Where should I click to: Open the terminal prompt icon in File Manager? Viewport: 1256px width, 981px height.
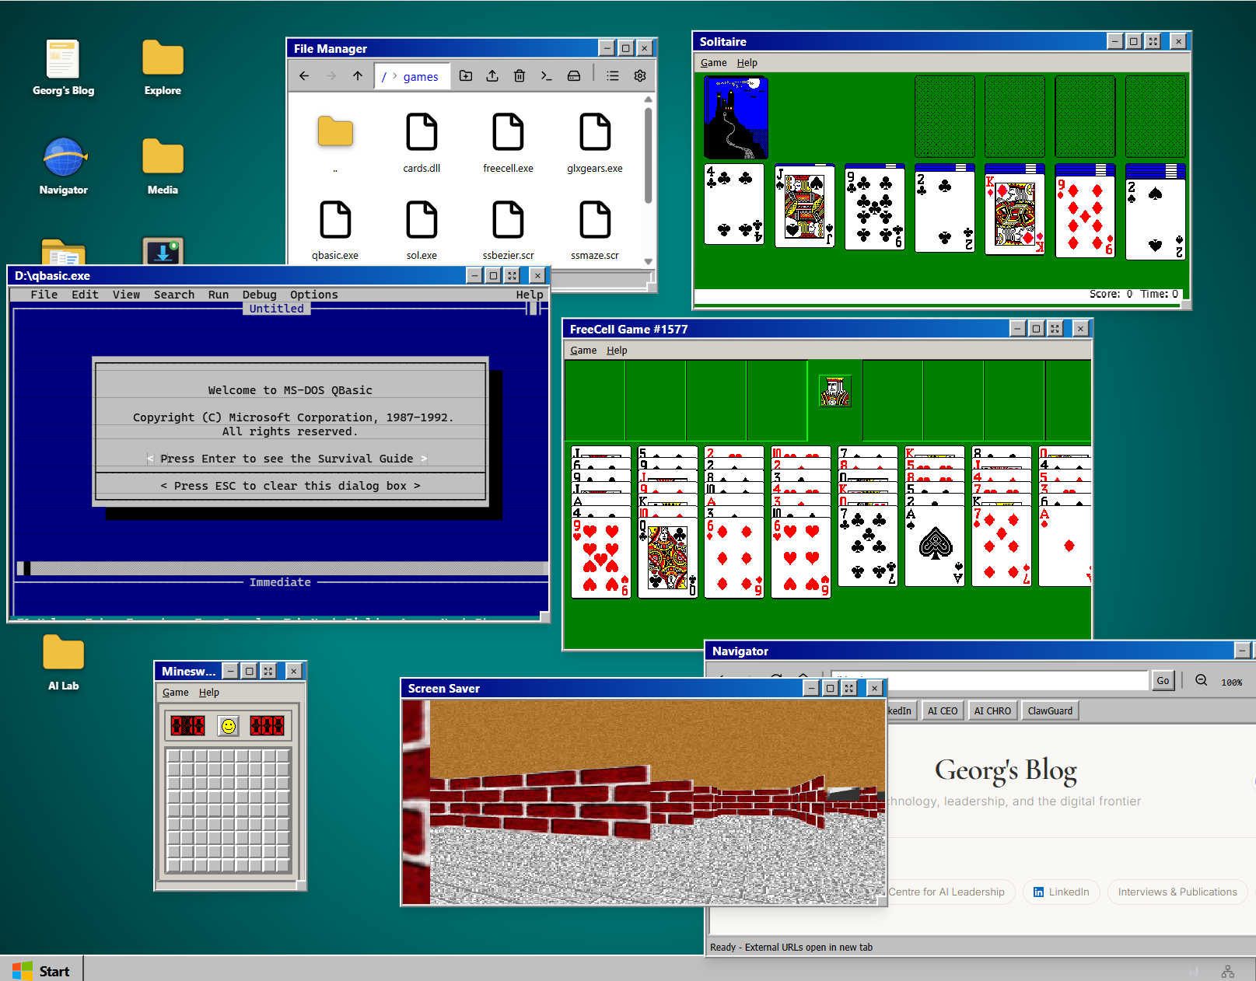(547, 76)
